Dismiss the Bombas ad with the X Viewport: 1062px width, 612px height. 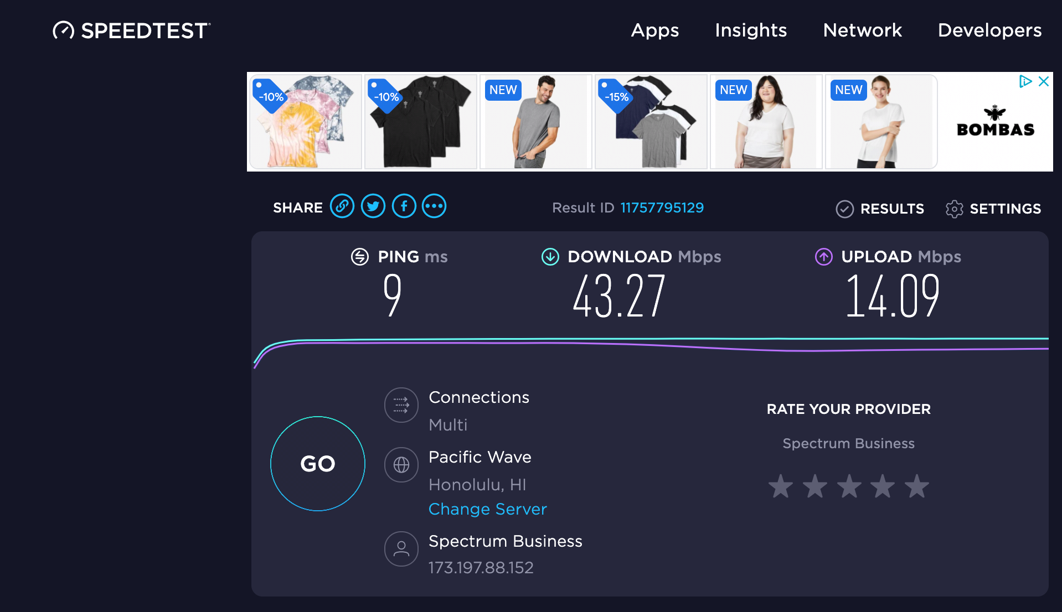1044,81
